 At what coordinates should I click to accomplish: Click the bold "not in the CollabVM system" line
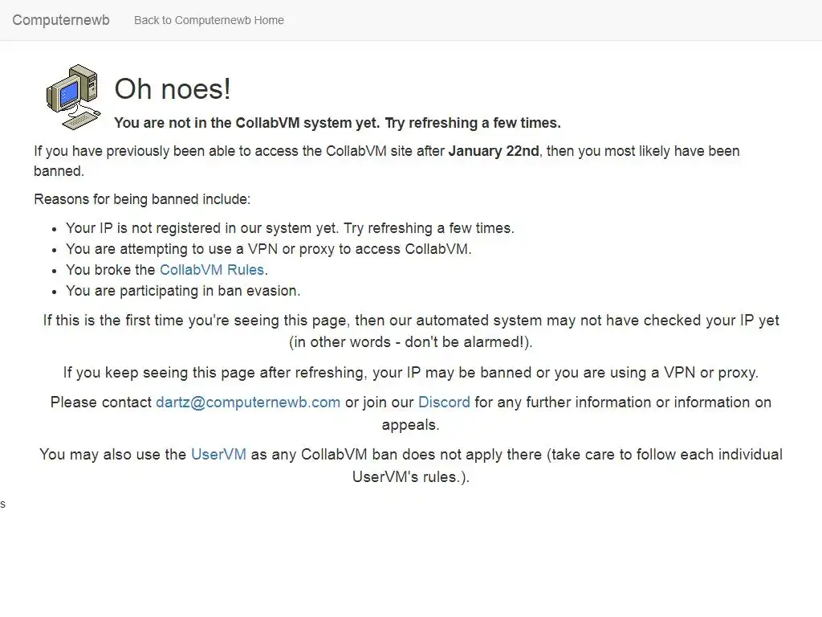(x=337, y=123)
